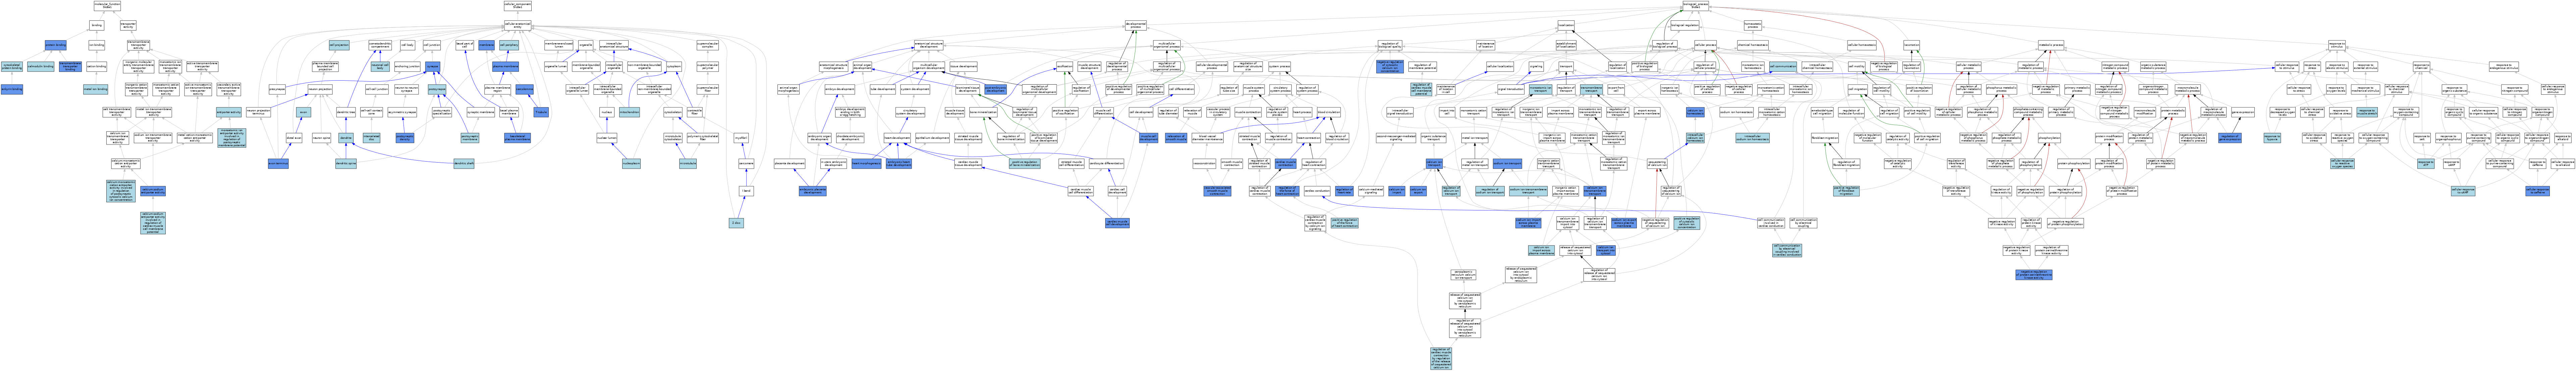Click the dendritic shaft node

[x=464, y=164]
